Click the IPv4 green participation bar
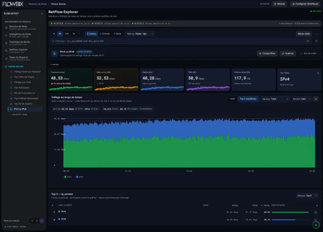 290,212
